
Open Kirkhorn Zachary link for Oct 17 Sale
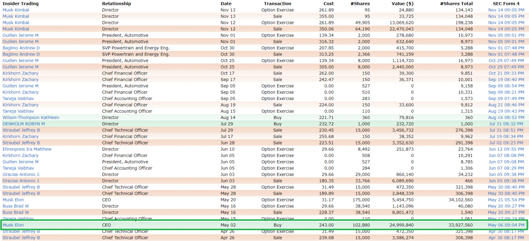click(x=21, y=73)
